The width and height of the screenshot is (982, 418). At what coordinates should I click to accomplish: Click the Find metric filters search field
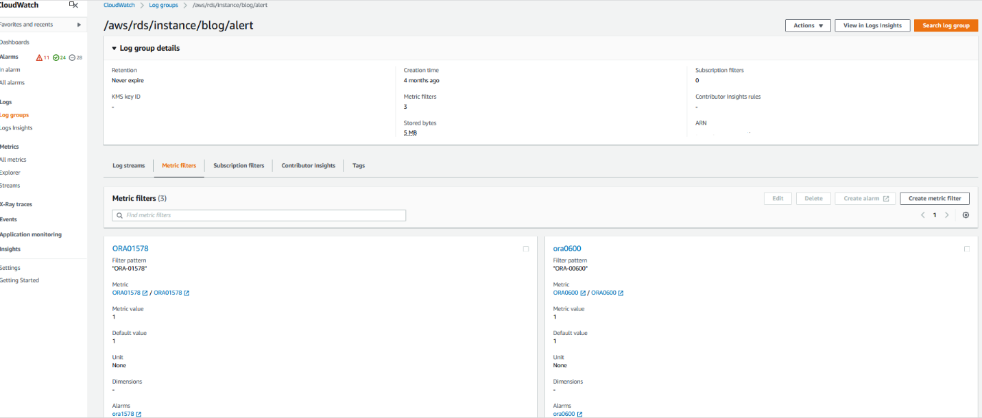pyautogui.click(x=259, y=215)
